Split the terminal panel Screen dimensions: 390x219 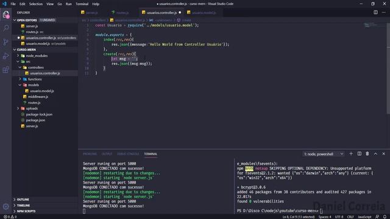click(x=360, y=154)
